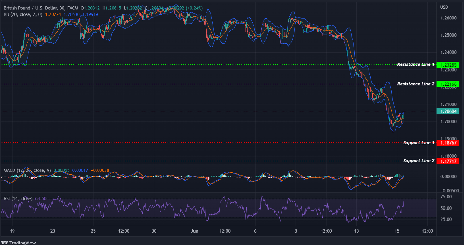Click the 1.25000 level on the price axis
The height and width of the screenshot is (245, 464).
448,35
